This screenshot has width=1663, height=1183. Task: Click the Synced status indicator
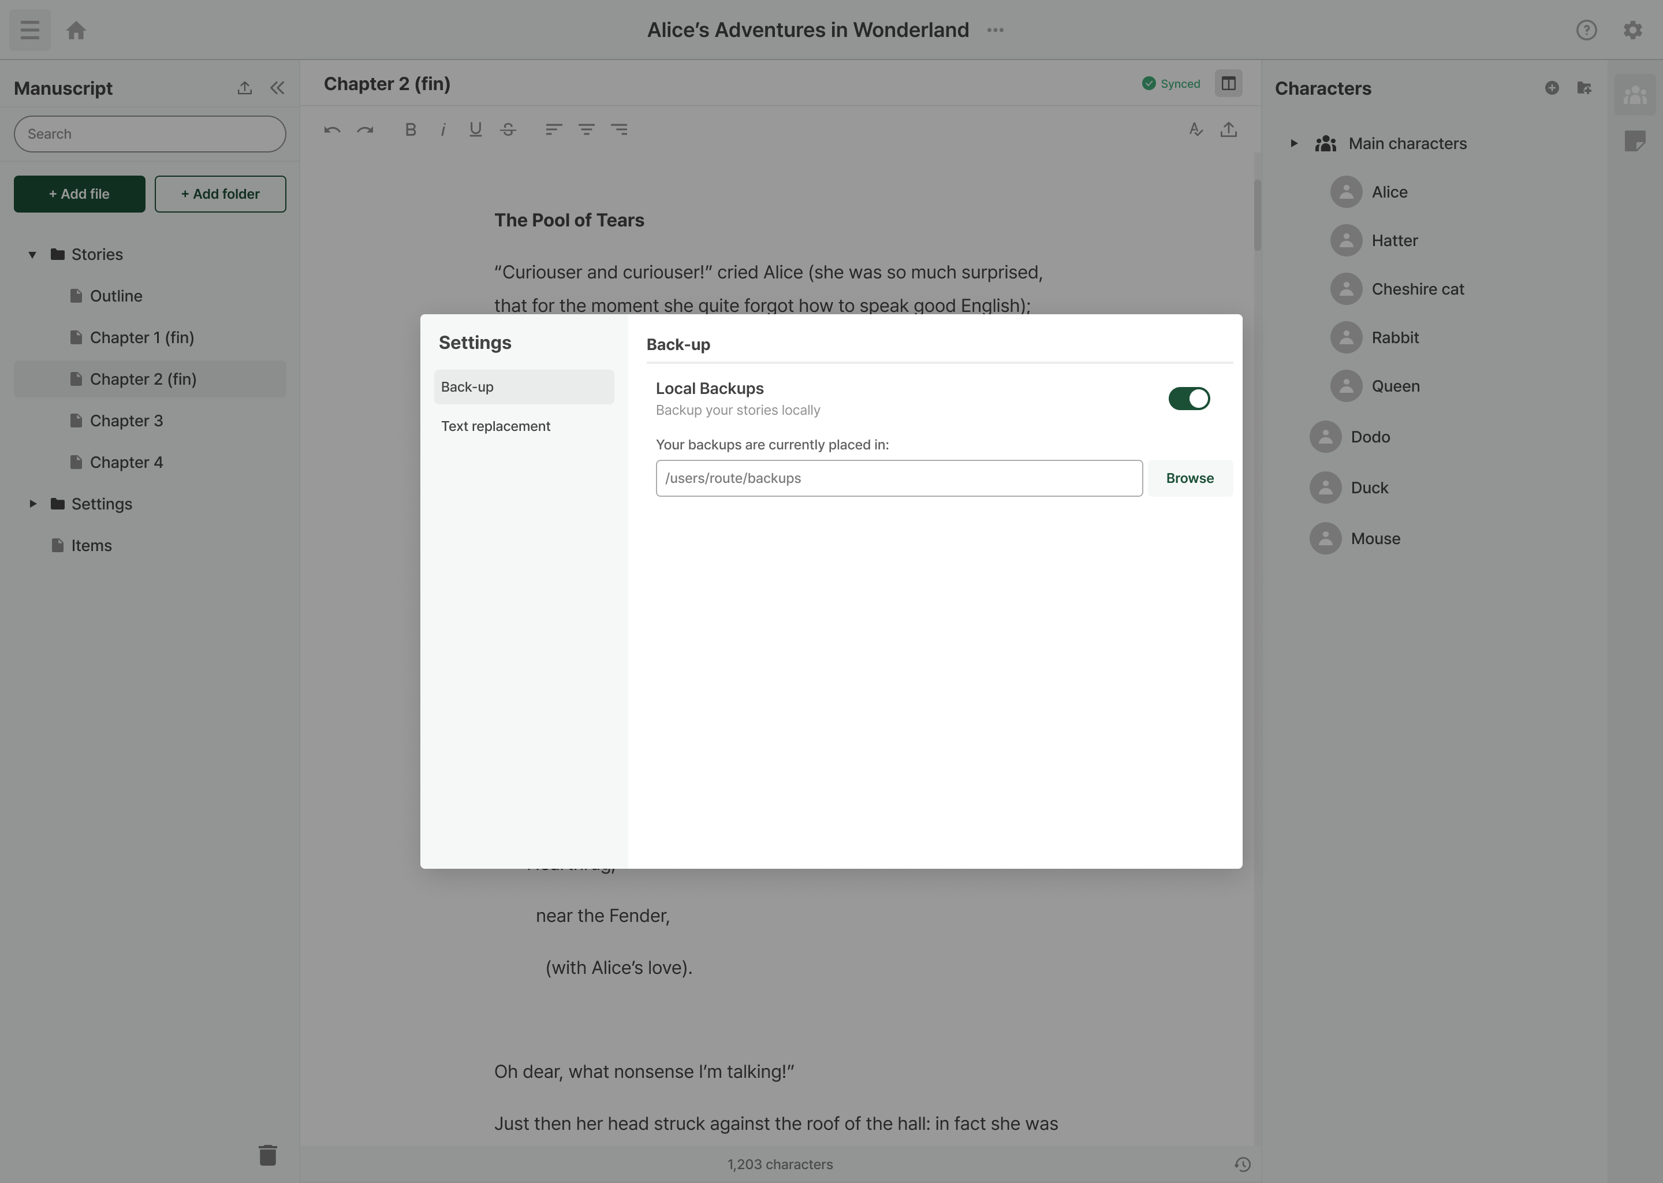click(1171, 84)
